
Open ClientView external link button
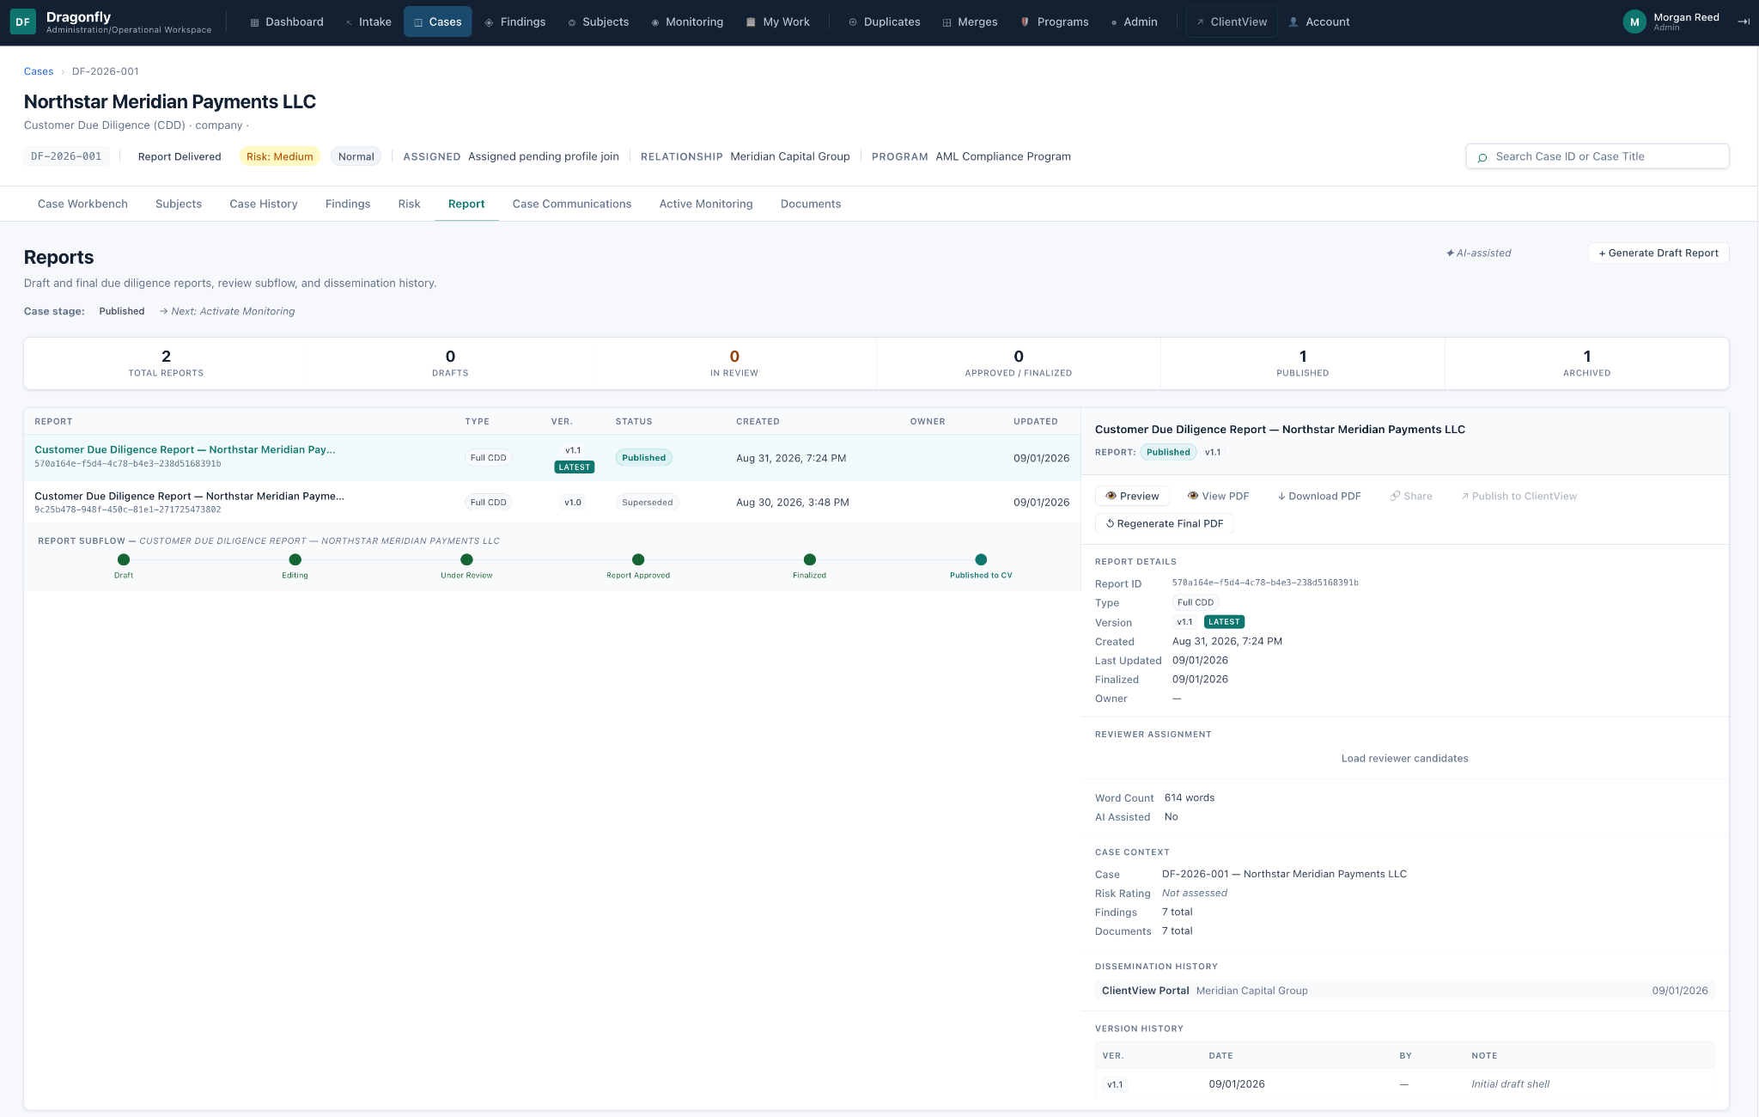pos(1232,21)
